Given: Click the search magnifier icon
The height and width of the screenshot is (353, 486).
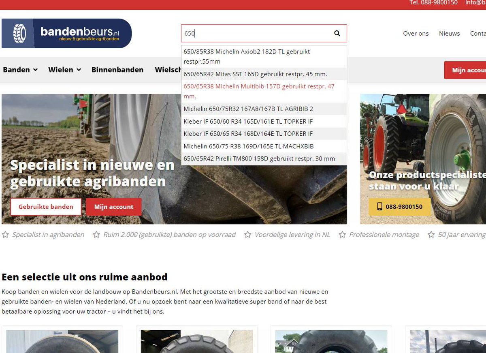Looking at the screenshot, I should point(337,33).
